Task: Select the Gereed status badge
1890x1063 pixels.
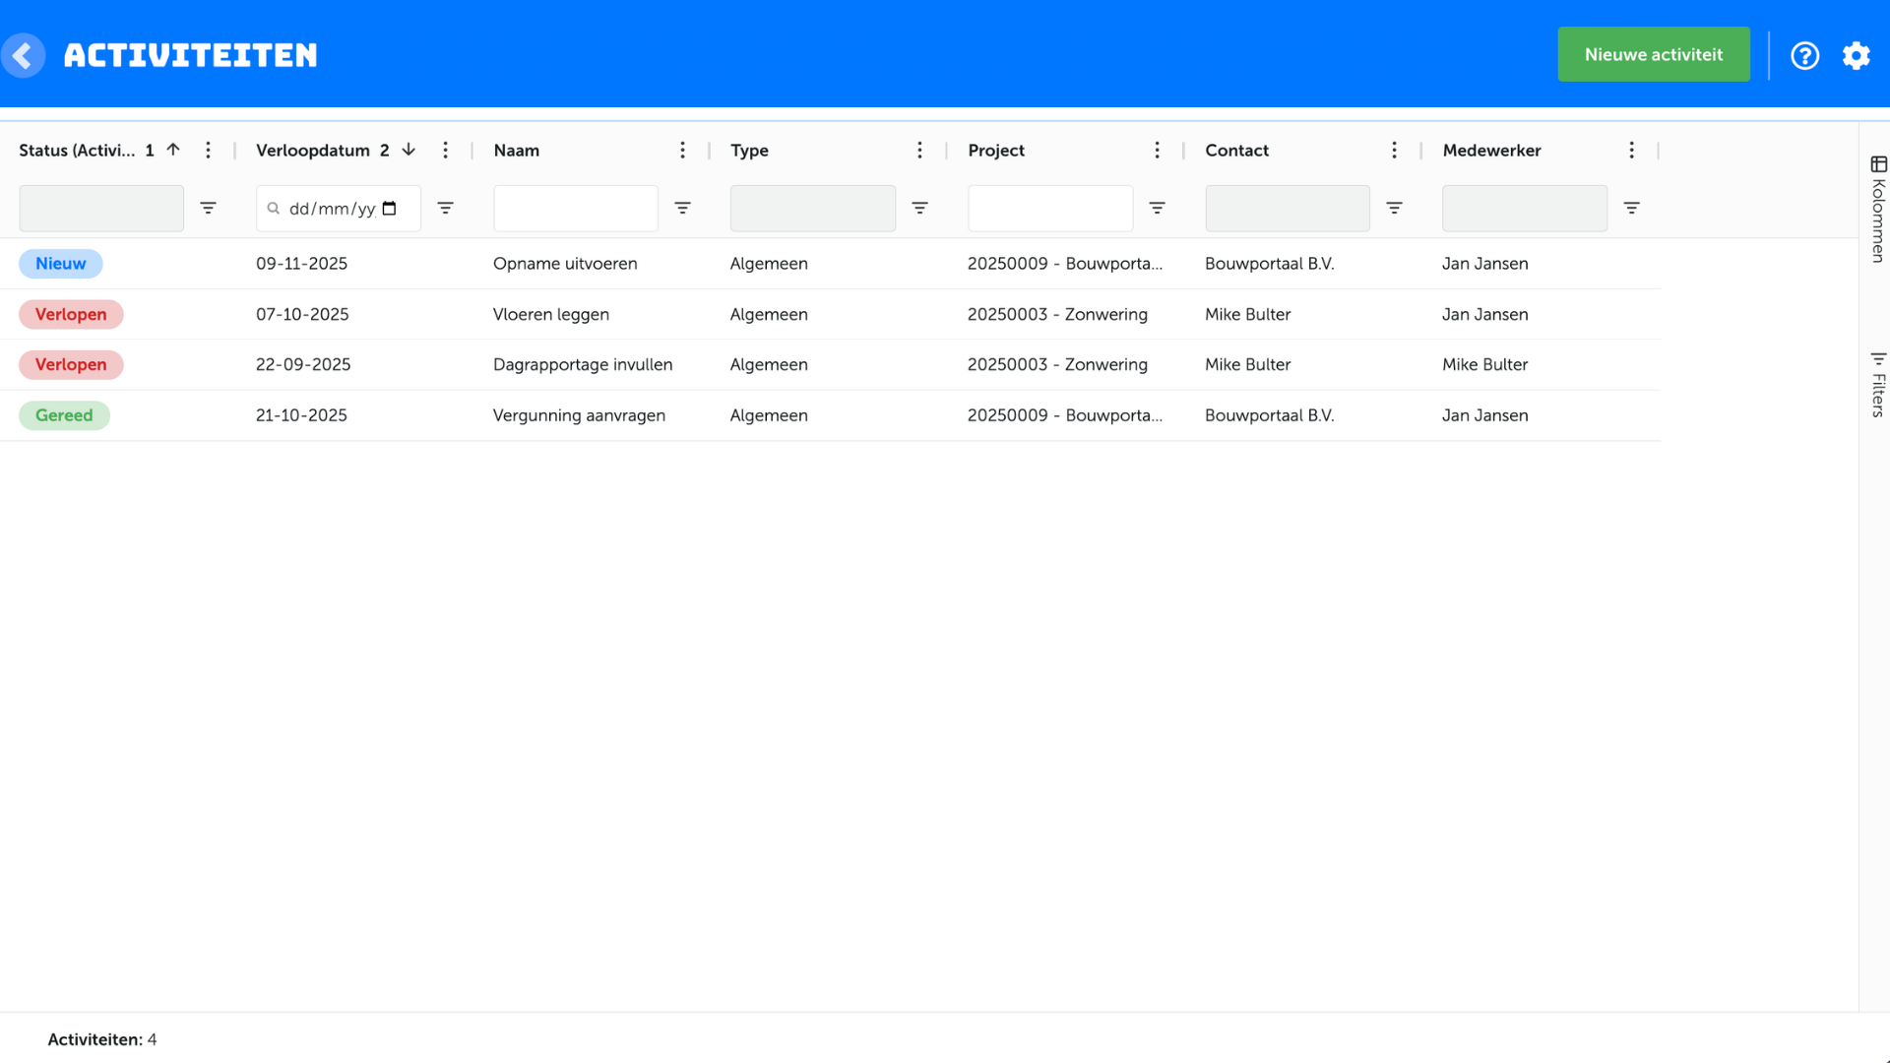Action: [64, 415]
